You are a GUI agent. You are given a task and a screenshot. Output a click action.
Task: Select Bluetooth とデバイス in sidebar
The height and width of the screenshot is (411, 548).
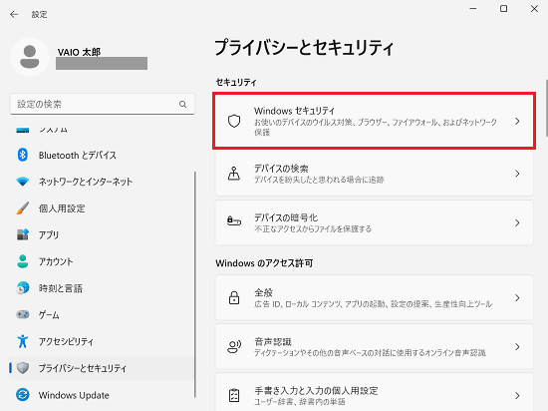click(x=102, y=155)
